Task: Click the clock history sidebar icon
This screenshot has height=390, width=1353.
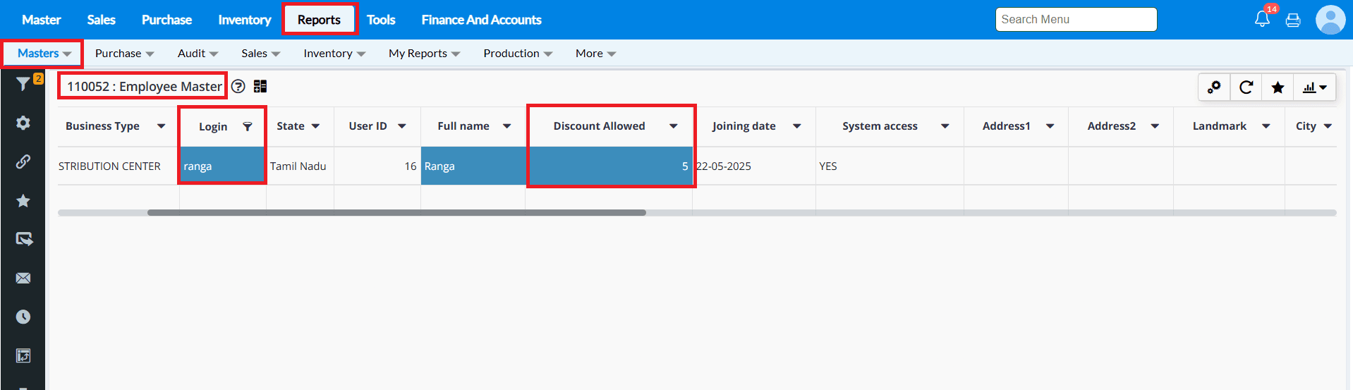Action: point(23,317)
